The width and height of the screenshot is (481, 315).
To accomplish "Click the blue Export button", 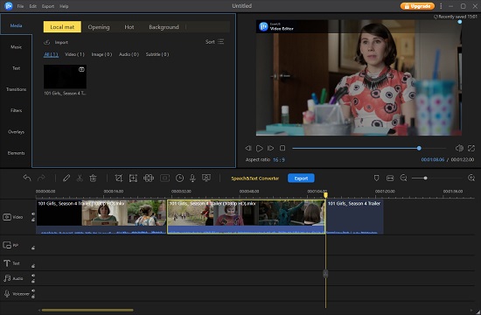I will [301, 178].
